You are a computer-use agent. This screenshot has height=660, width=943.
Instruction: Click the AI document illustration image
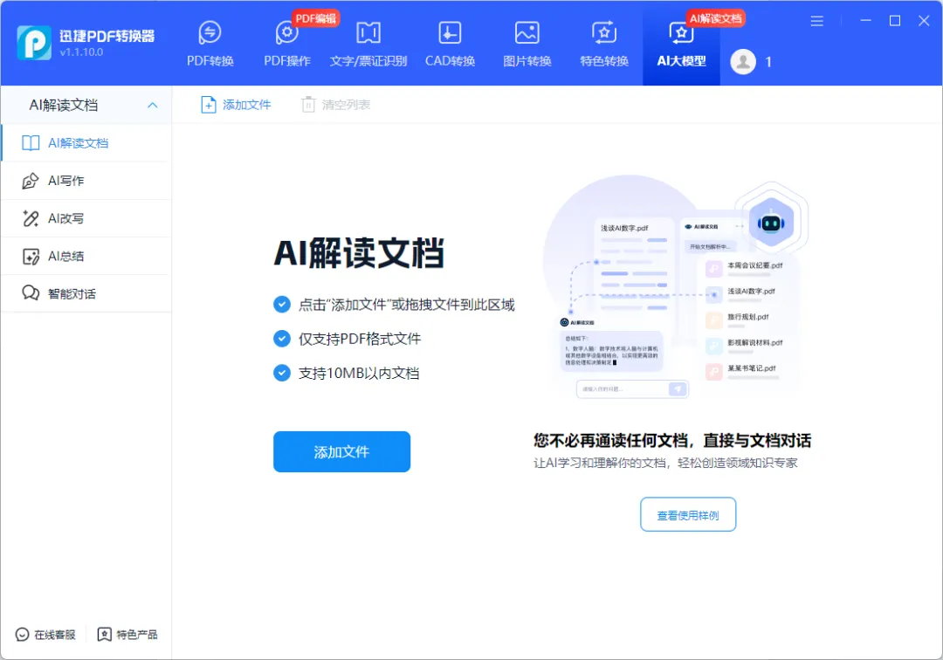click(675, 287)
